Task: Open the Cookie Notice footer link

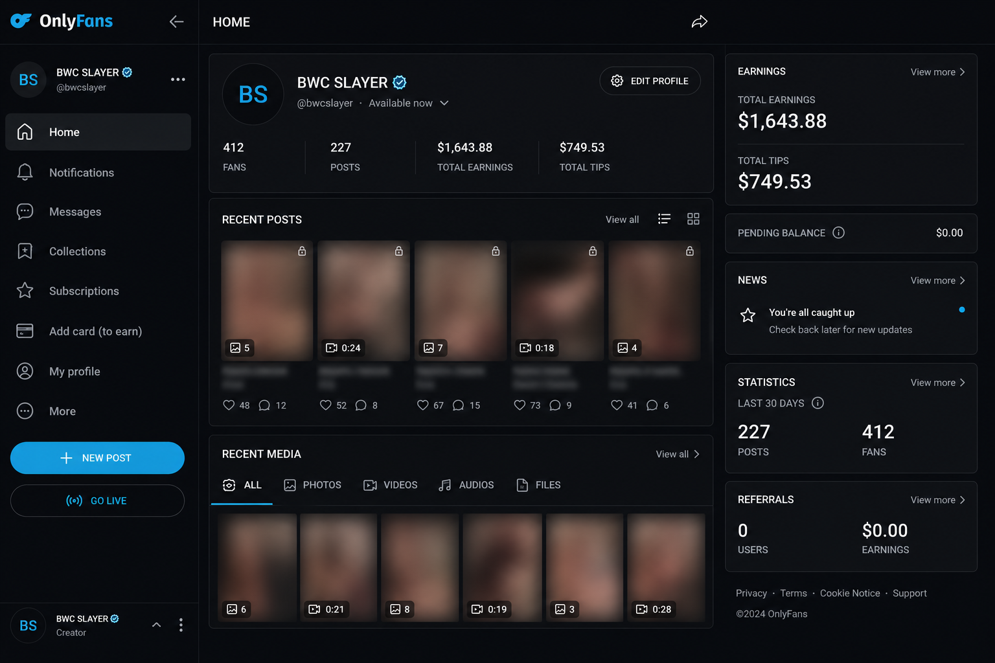Action: [x=850, y=593]
